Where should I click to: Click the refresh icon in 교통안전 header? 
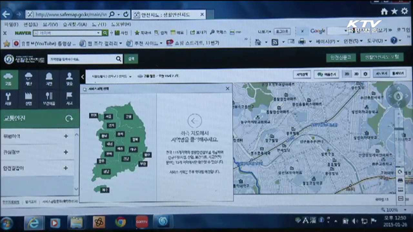pos(69,119)
